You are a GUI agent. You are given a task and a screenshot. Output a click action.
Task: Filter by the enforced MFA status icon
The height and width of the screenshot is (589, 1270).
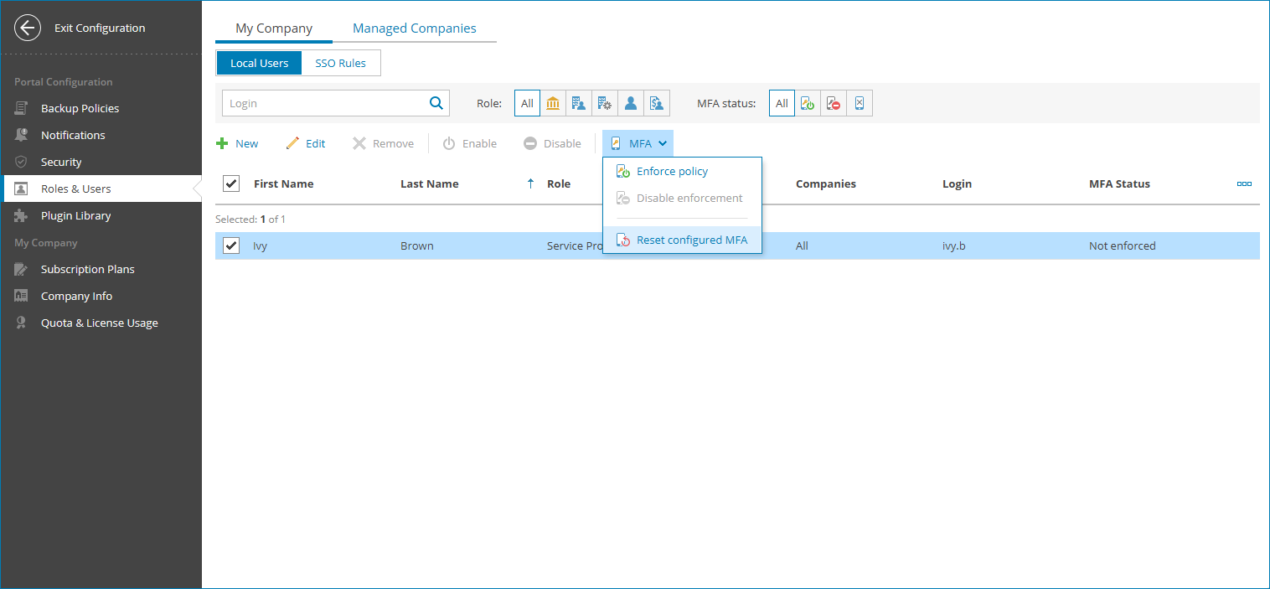click(x=808, y=102)
